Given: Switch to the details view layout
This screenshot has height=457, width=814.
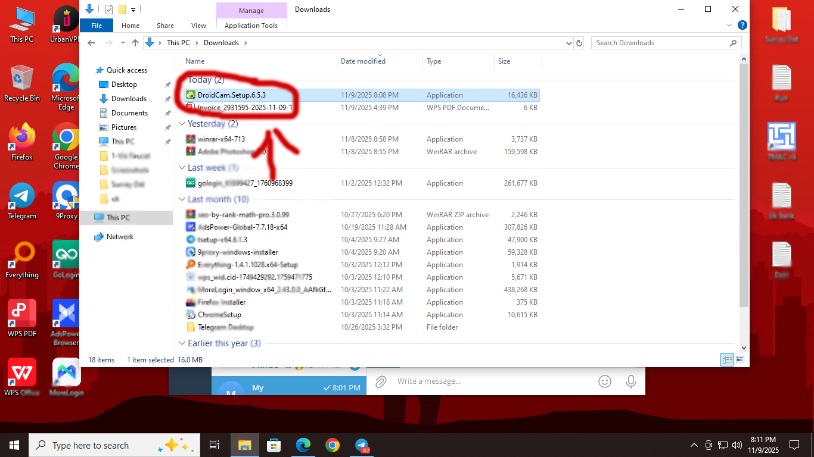Looking at the screenshot, I should point(727,359).
